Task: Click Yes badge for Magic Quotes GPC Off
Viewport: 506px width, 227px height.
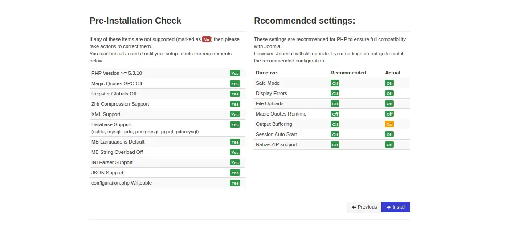Action: 235,84
